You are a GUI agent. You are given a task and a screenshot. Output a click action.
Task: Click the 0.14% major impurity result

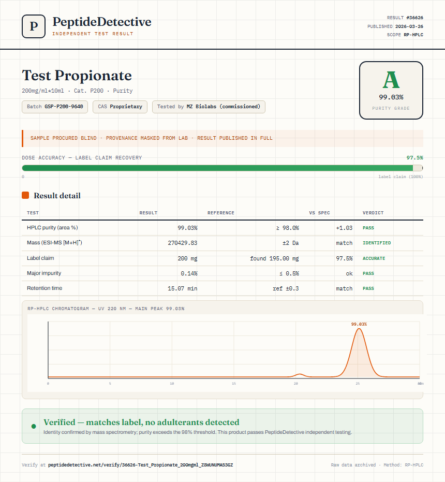click(x=189, y=273)
